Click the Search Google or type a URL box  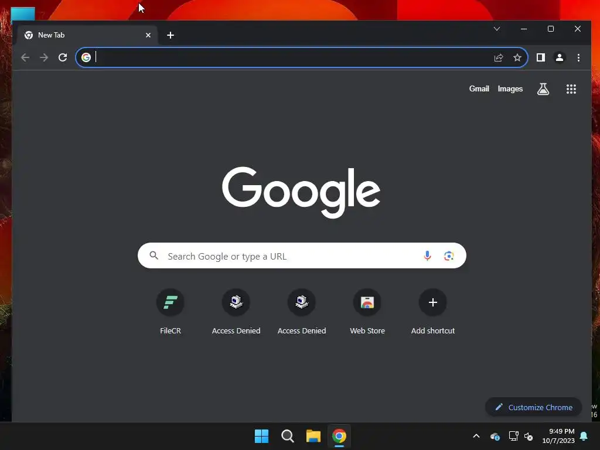(302, 255)
